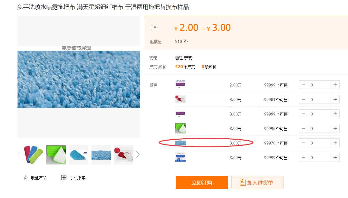Pick the circled blue fiber color swatch

(x=180, y=143)
